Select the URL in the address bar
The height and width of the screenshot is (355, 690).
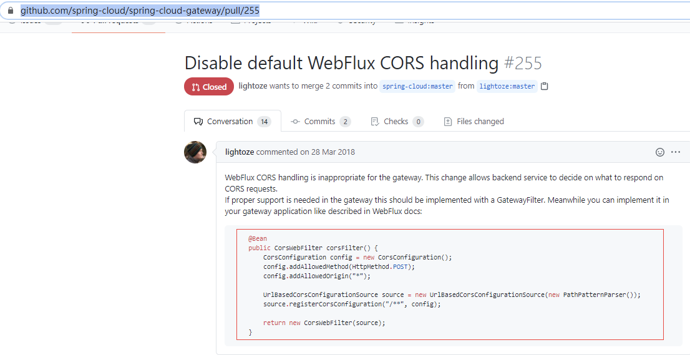tap(140, 10)
